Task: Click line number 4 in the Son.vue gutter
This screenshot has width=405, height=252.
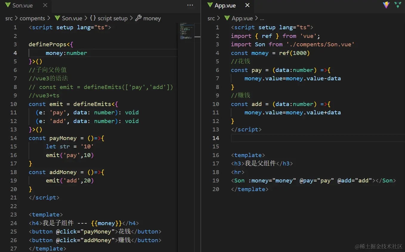Action: pos(15,53)
